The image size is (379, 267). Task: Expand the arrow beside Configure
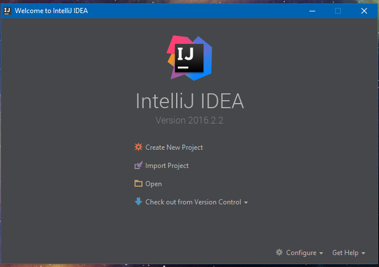click(x=321, y=253)
